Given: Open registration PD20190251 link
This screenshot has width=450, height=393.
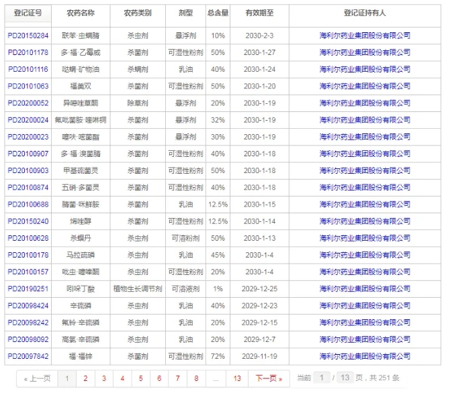Looking at the screenshot, I should pyautogui.click(x=28, y=289).
